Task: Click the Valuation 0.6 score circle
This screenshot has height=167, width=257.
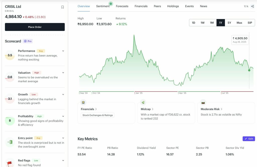Action: pyautogui.click(x=10, y=77)
